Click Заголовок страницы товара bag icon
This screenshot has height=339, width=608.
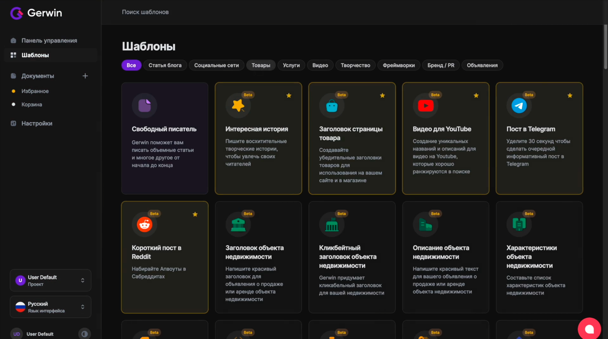pyautogui.click(x=332, y=106)
